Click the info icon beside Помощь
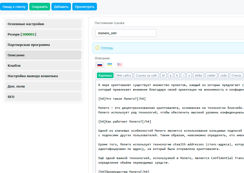This screenshot has width=244, height=173. coord(97,48)
